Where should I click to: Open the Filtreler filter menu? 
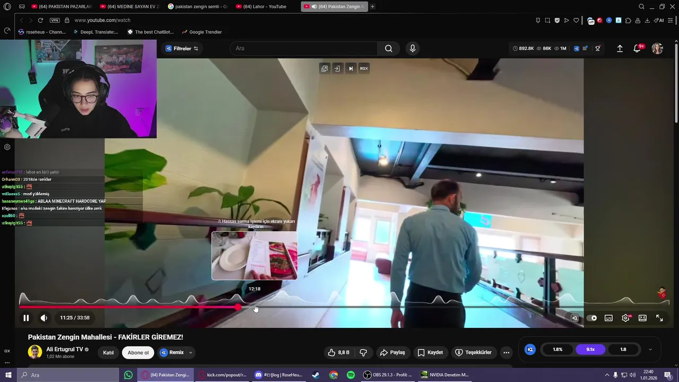click(182, 48)
